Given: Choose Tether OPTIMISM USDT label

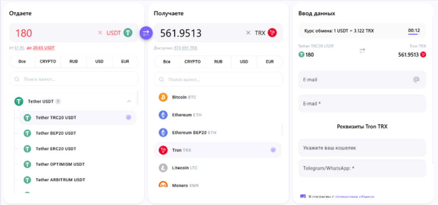Looking at the screenshot, I should click(x=60, y=164).
